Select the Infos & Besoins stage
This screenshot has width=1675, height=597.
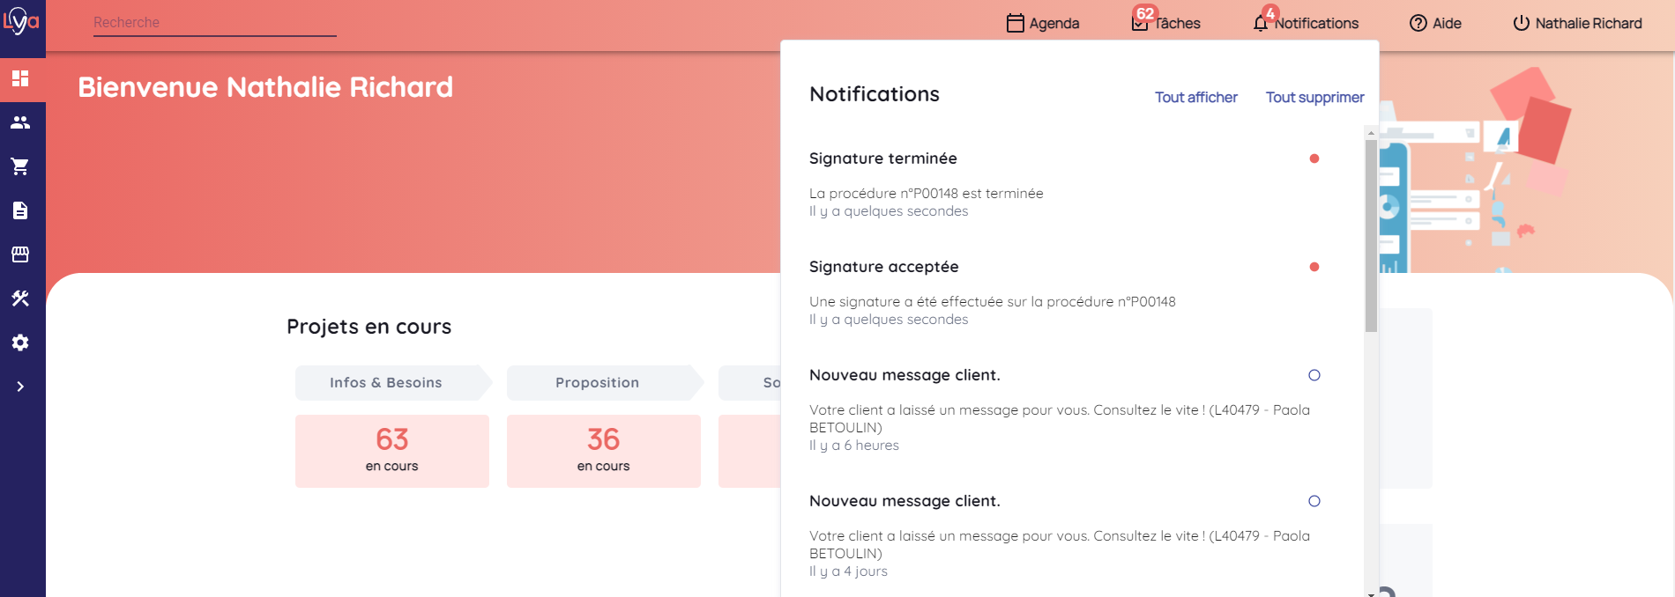tap(386, 382)
